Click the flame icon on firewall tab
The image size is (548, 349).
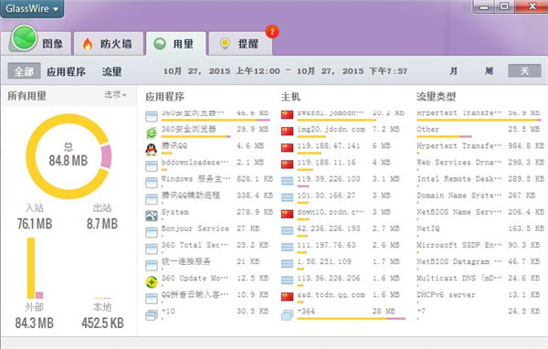click(88, 44)
